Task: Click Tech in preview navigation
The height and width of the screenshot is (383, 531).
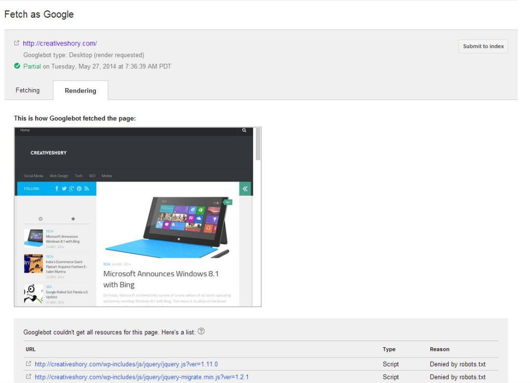Action: pyautogui.click(x=79, y=176)
